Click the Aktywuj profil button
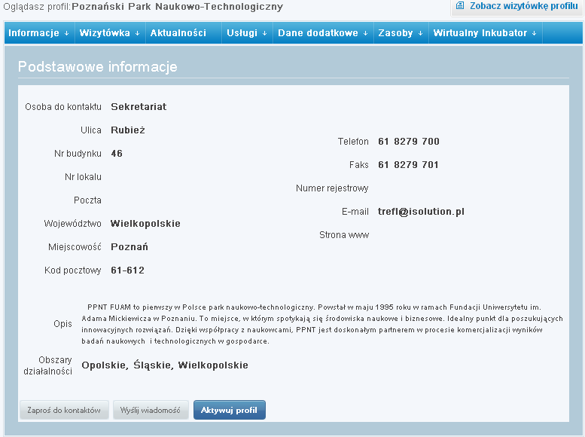 pos(229,410)
